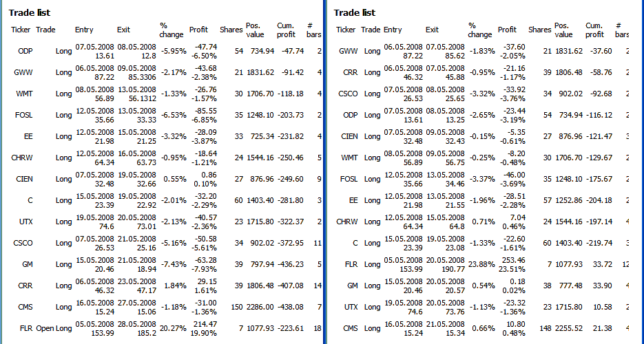Image resolution: width=644 pixels, height=344 pixels.
Task: Click the right panel's Trade list title
Action: point(355,12)
